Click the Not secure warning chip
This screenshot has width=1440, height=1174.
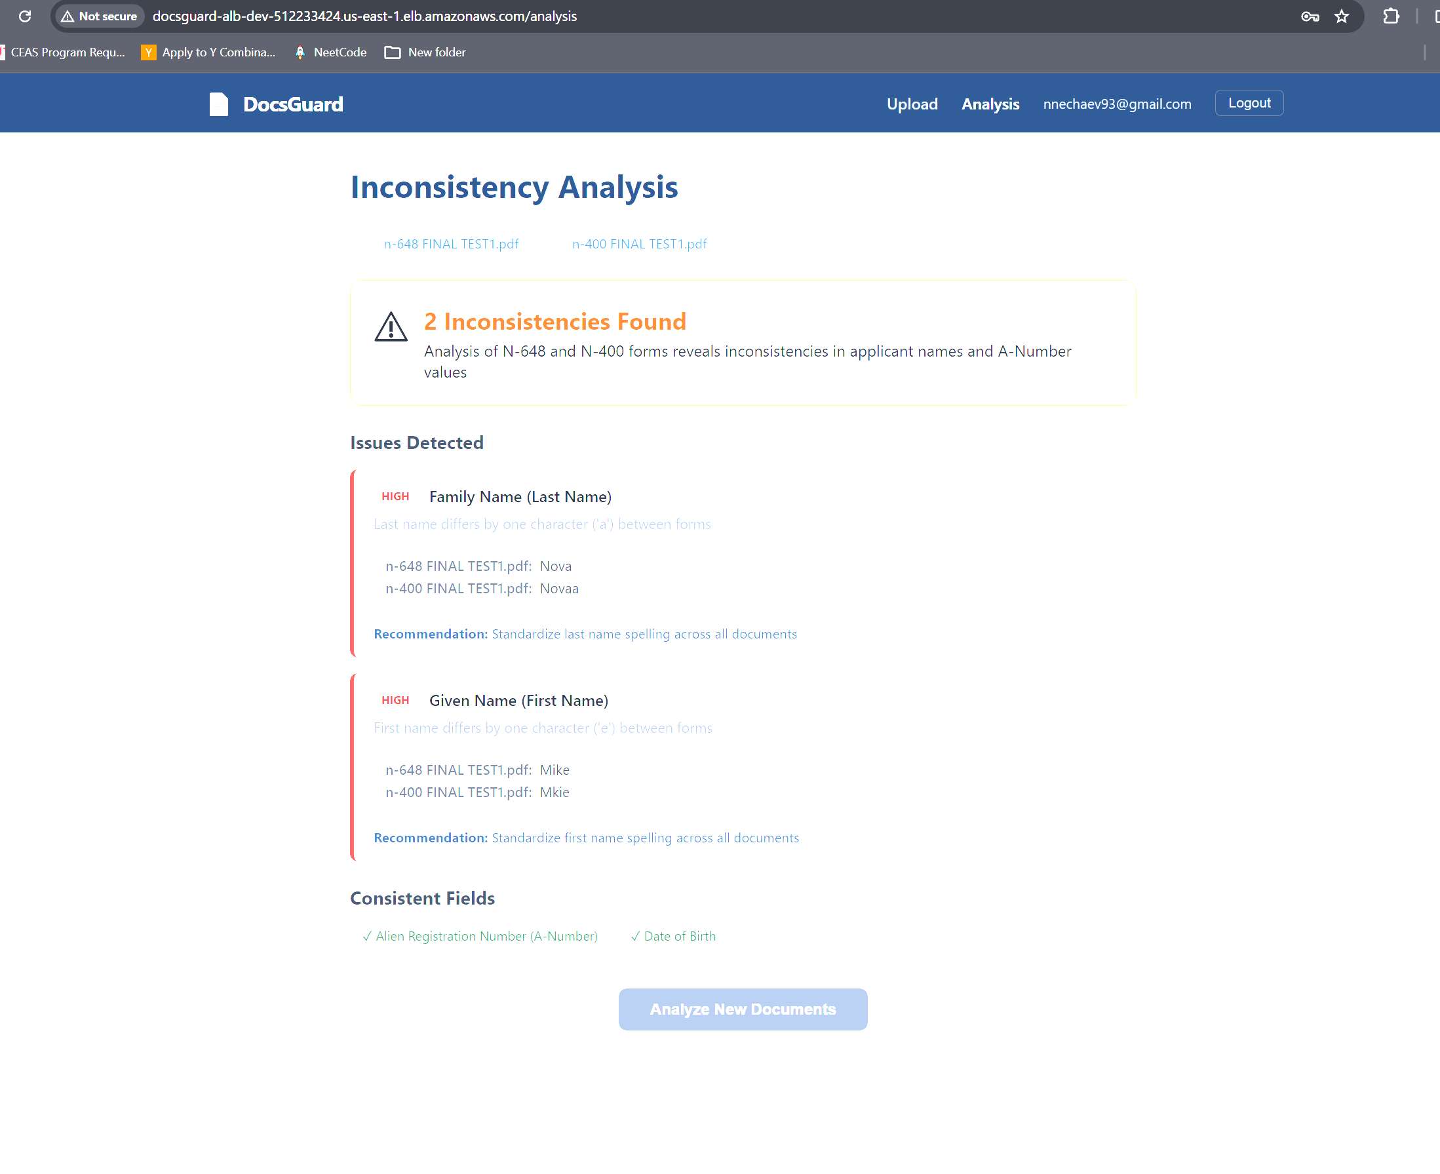99,16
